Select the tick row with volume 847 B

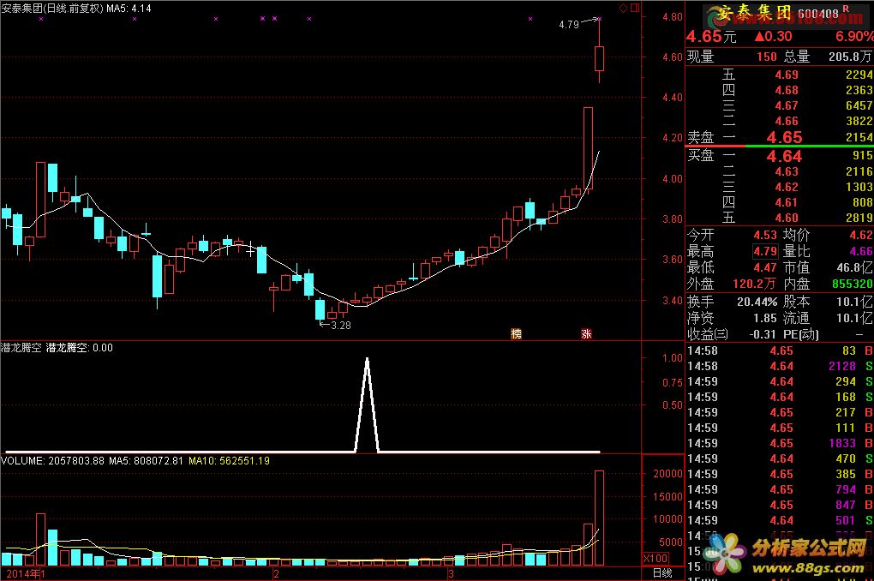point(780,505)
